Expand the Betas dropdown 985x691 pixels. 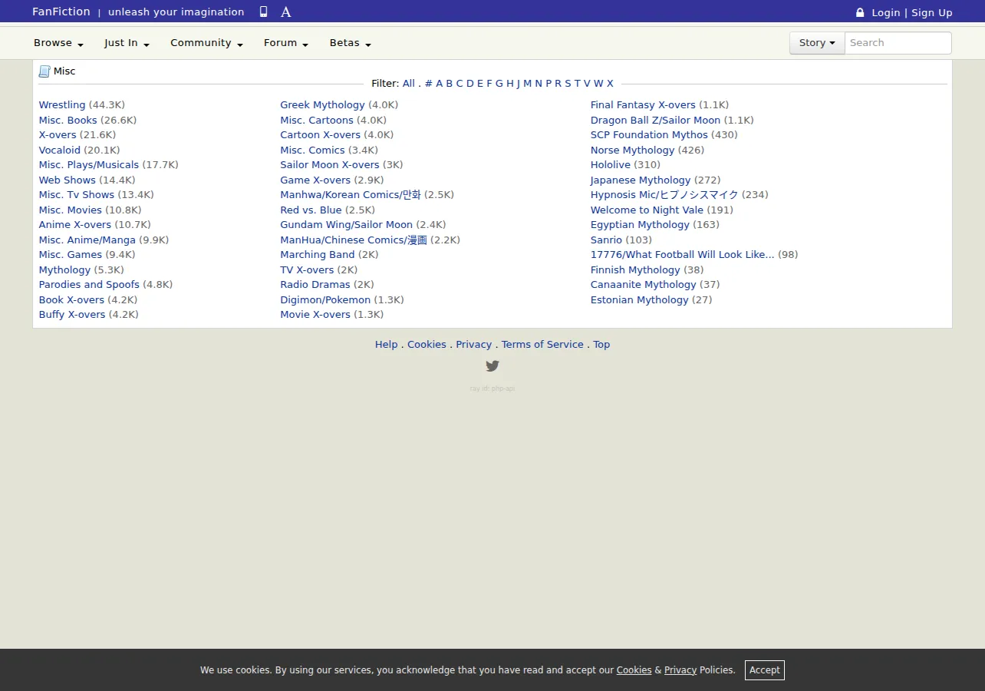351,43
